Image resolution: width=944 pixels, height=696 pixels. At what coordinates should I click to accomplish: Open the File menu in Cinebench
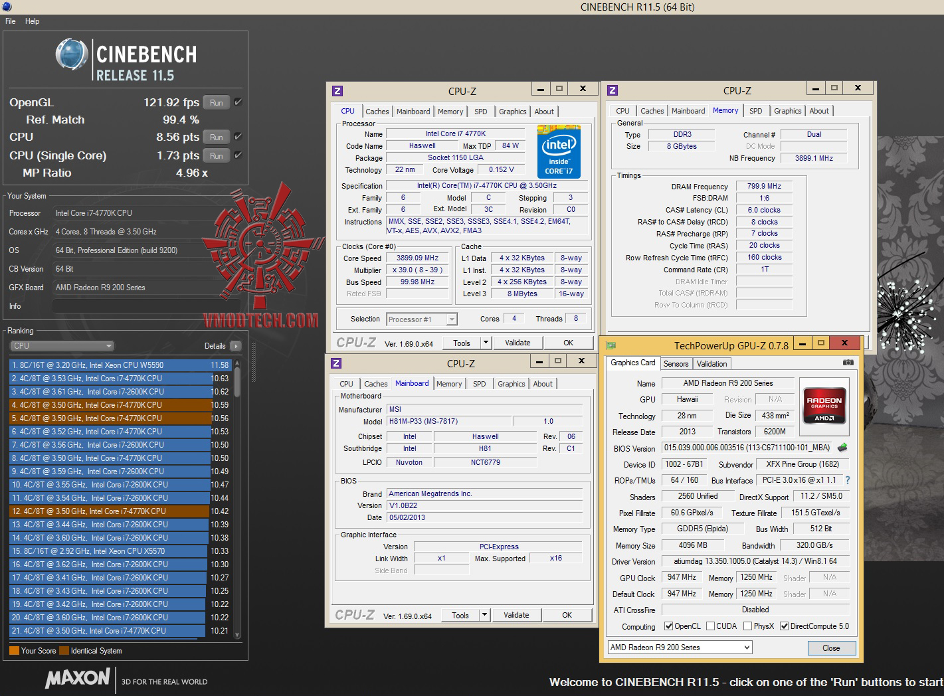[x=11, y=21]
